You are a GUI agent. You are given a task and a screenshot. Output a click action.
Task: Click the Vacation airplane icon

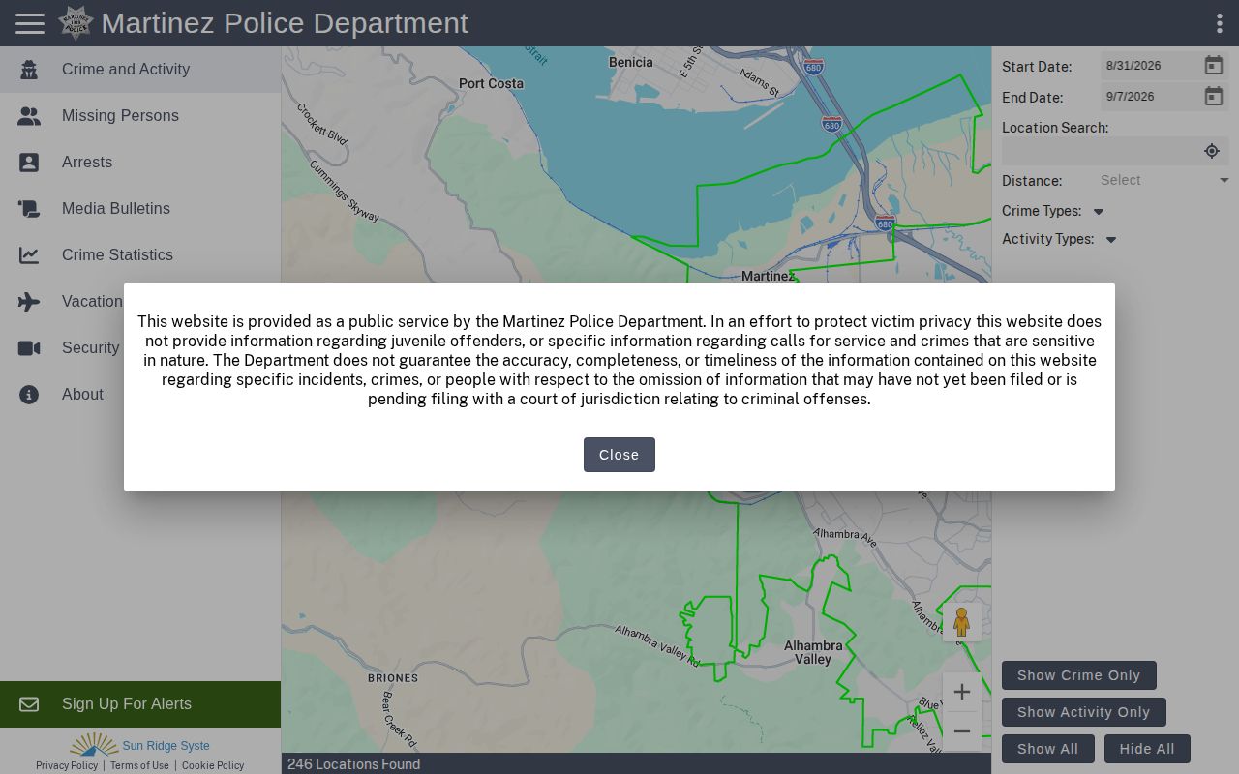[x=29, y=302]
